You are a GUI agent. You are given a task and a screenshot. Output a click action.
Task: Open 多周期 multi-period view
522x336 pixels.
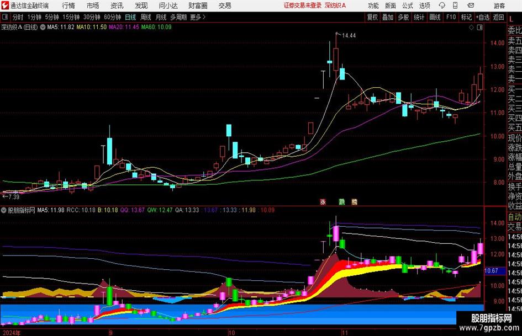(x=178, y=17)
